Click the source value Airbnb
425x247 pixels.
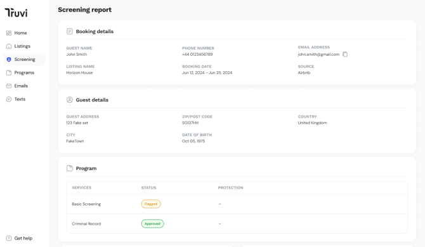pos(304,73)
